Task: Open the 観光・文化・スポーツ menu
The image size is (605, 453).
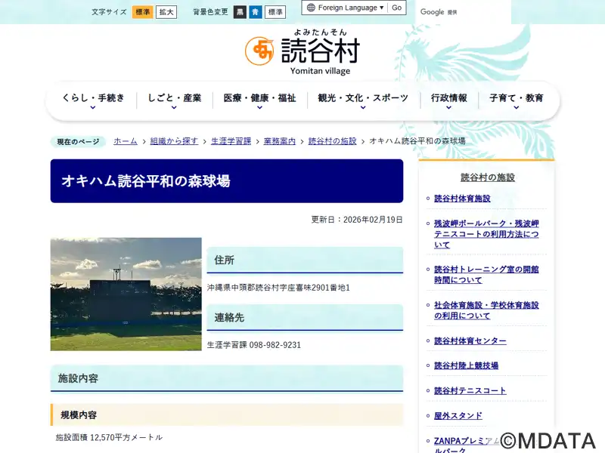Action: tap(362, 100)
